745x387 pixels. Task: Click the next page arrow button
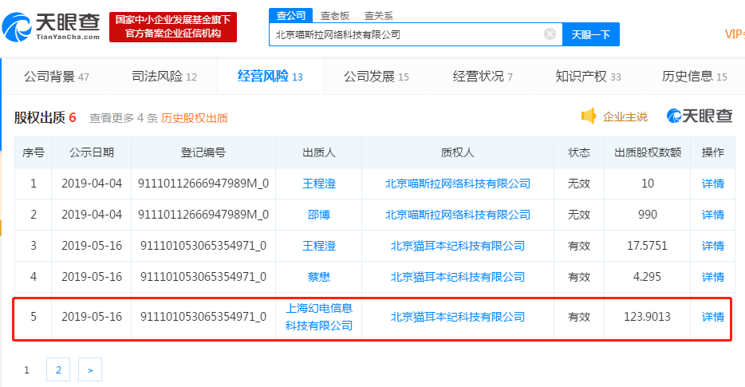click(x=90, y=369)
